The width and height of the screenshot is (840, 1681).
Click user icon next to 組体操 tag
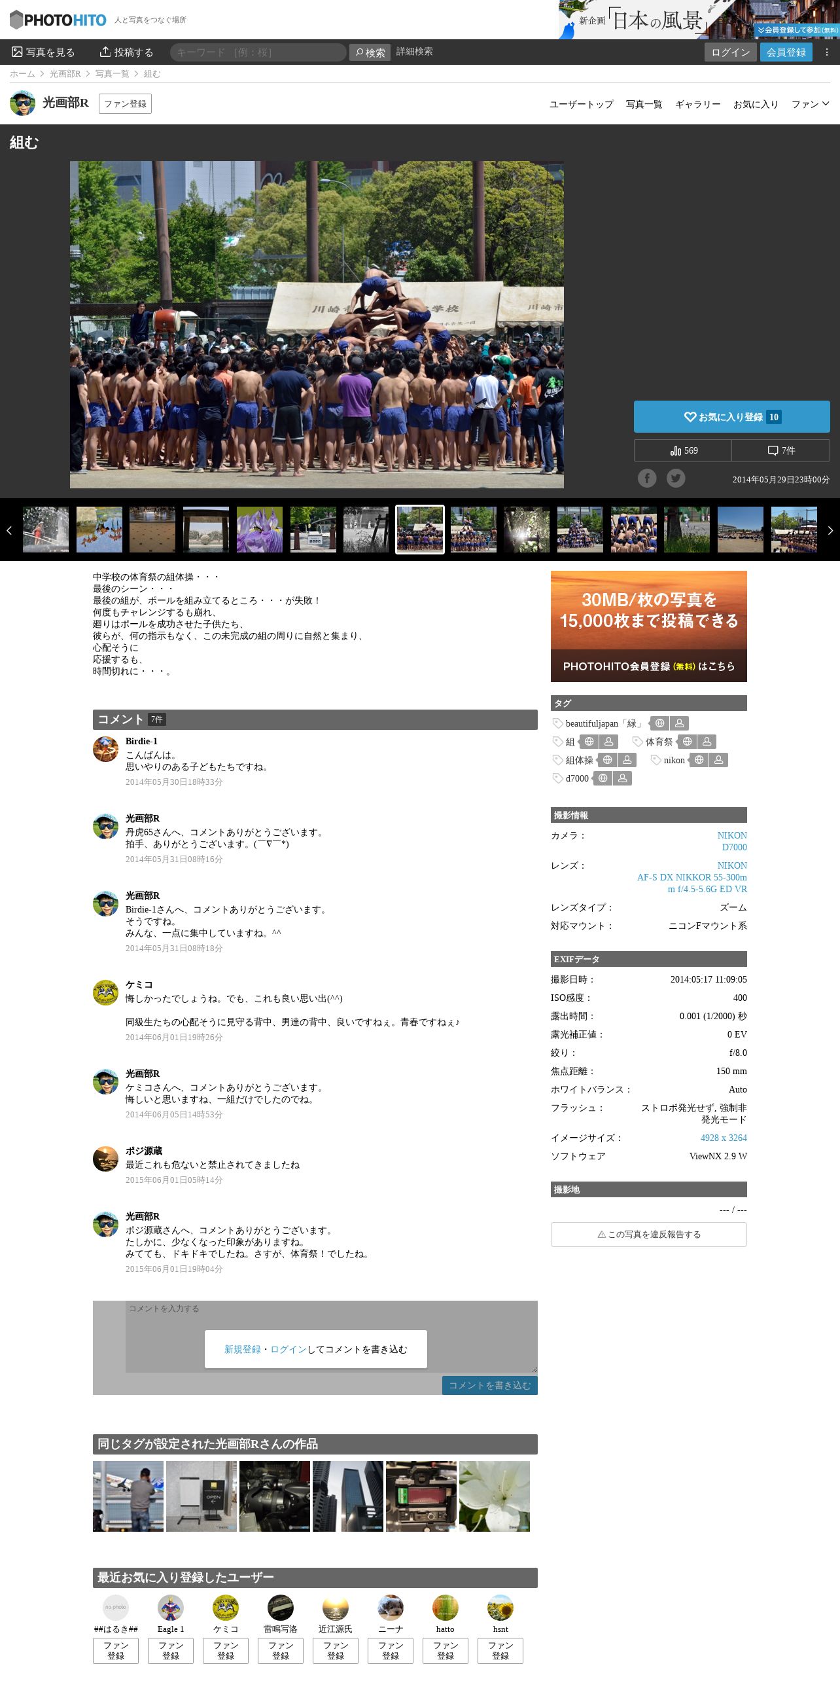[x=627, y=760]
